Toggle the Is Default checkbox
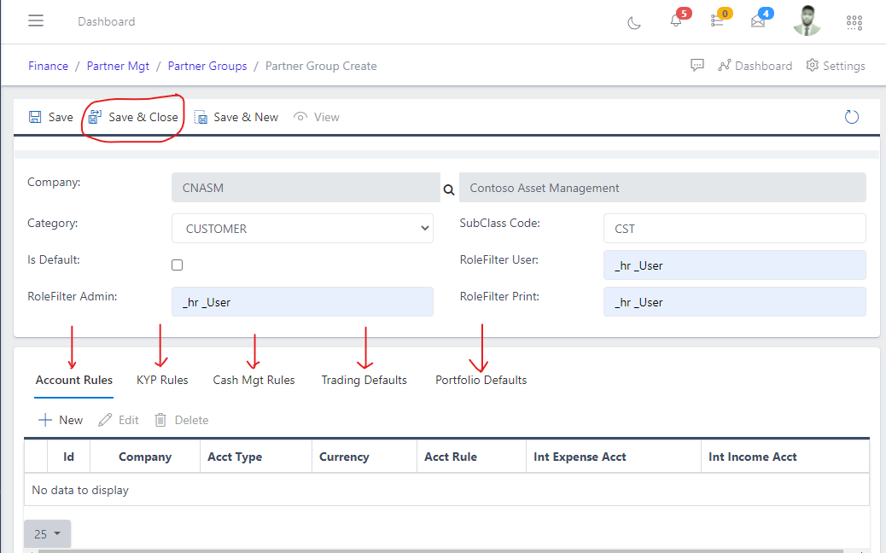This screenshot has width=886, height=553. coord(177,265)
